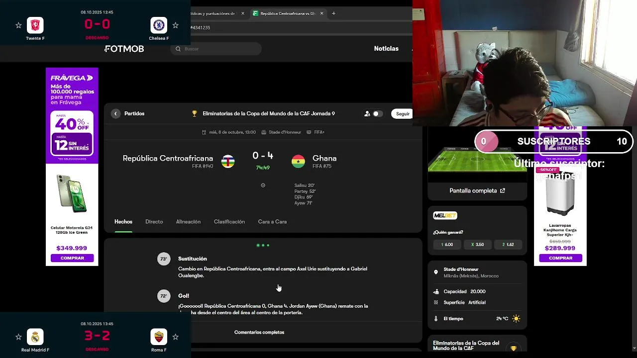This screenshot has width=637, height=358.
Task: Click the 72' goal minute badge
Action: [x=164, y=296]
